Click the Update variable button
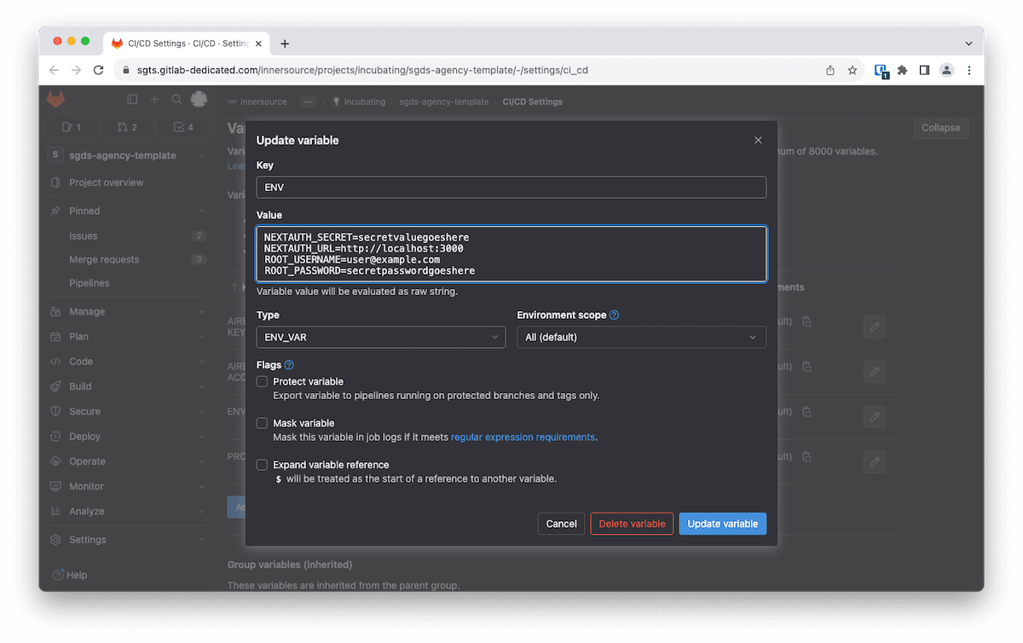The height and width of the screenshot is (643, 1023). coord(722,524)
